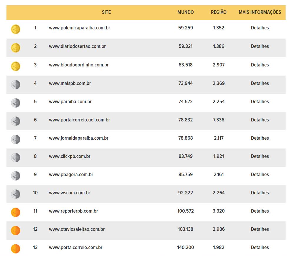Screen dimensions: 290x257
Task: Select site name www.paraiba.com.br
Action: click(x=70, y=102)
